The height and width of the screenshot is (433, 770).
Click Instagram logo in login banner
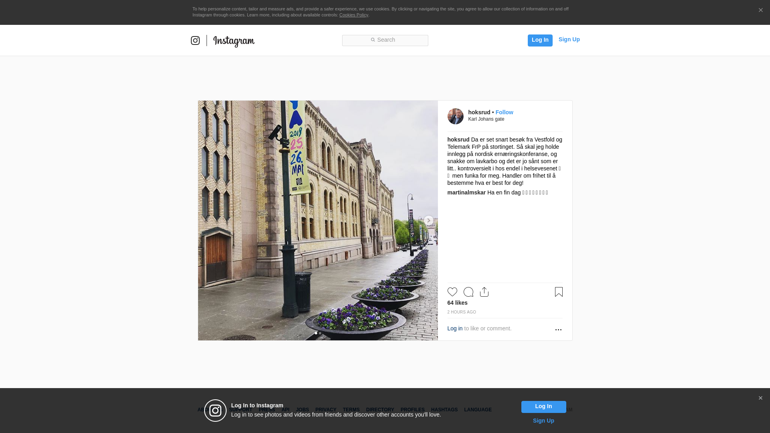click(215, 411)
